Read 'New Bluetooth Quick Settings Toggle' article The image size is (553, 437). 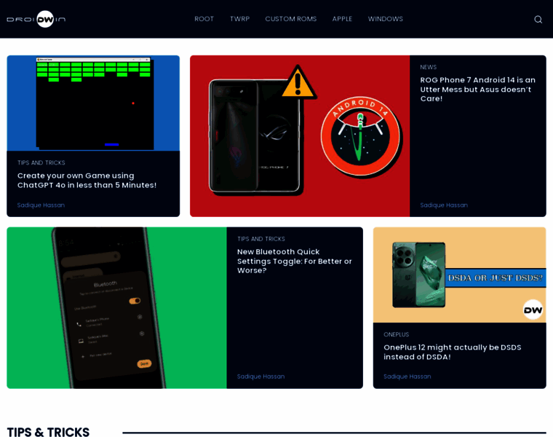(294, 261)
